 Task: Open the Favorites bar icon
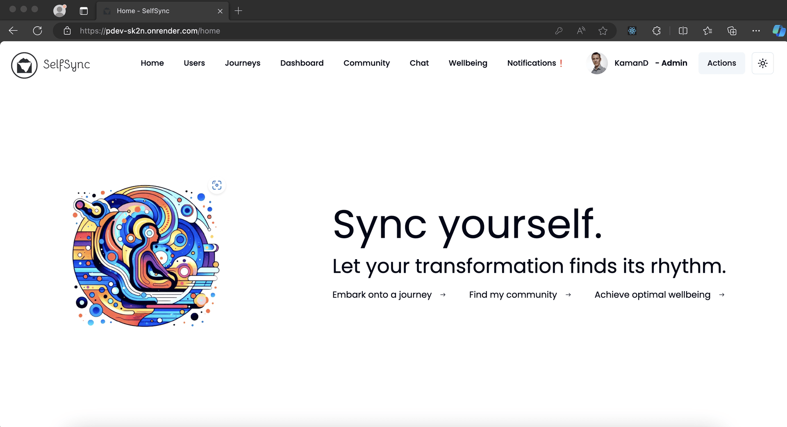coord(707,30)
